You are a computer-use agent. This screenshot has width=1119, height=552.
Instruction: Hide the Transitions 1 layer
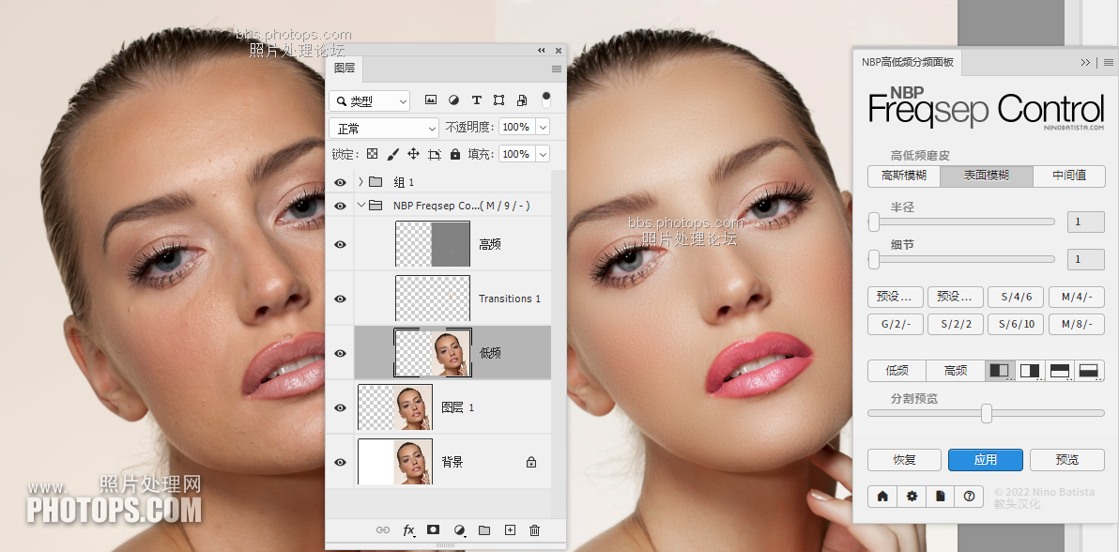pos(341,299)
